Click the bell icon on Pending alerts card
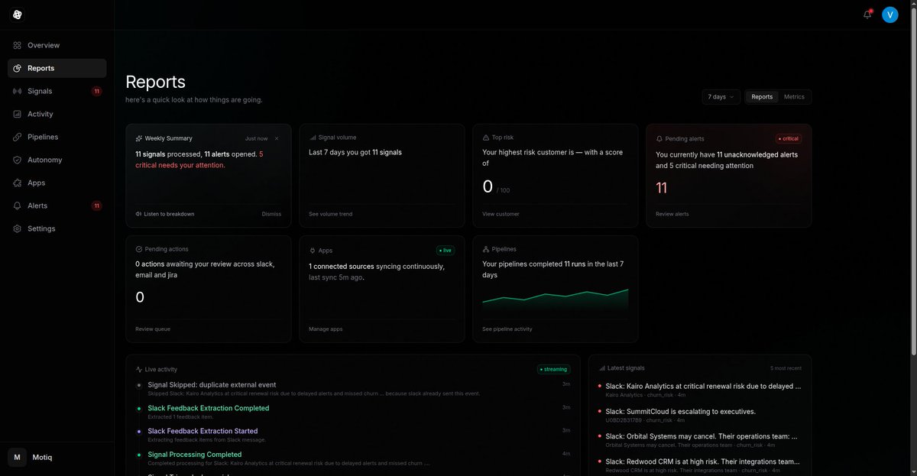This screenshot has width=917, height=476. pos(659,139)
